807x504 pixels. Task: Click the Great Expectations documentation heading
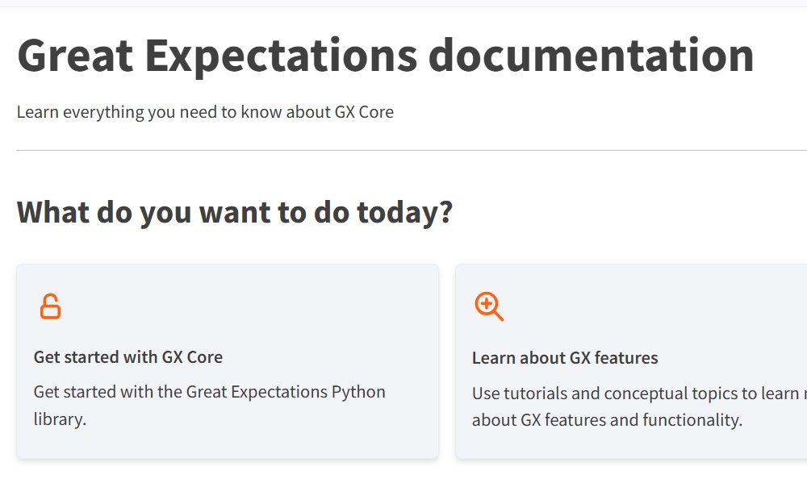[x=386, y=56]
